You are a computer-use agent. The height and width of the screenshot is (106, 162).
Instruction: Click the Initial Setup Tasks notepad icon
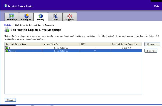[6, 6]
